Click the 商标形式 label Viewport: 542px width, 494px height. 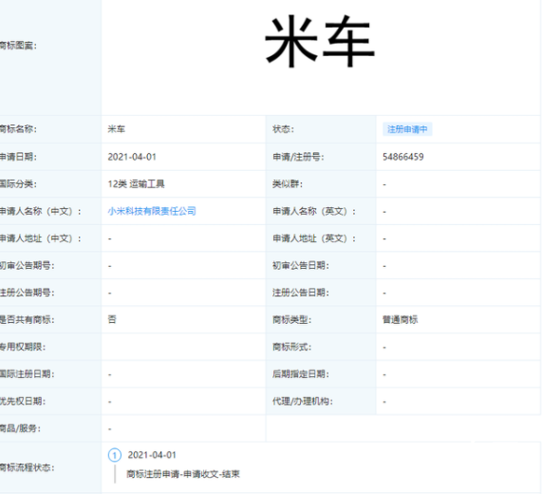[x=292, y=347]
